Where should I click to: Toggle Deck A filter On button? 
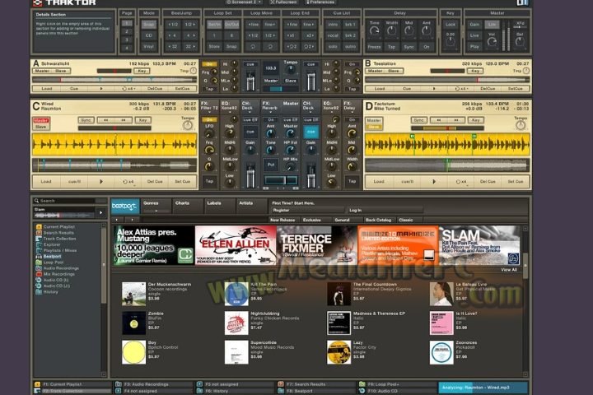pos(209,64)
